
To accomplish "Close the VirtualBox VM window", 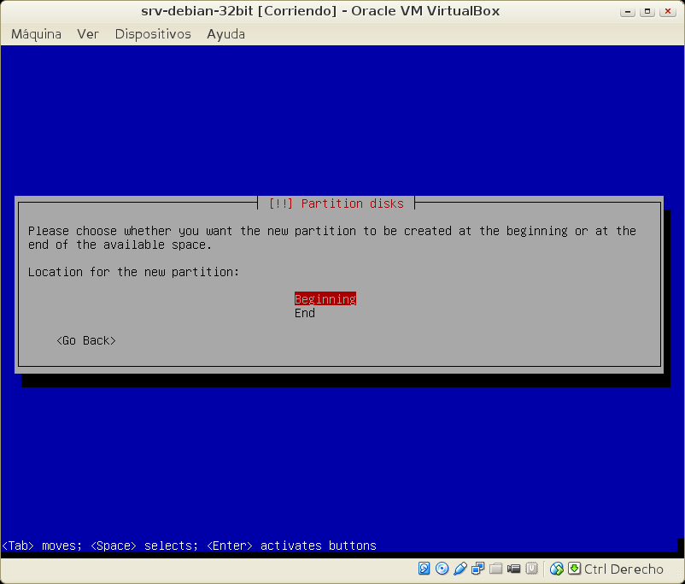I will pos(668,11).
